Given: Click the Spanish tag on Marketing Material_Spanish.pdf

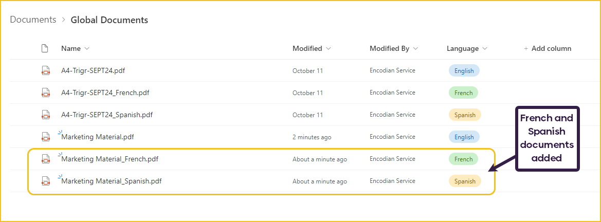Looking at the screenshot, I should 465,181.
